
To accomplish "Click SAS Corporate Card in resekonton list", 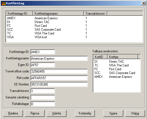I will pos(122,73).
